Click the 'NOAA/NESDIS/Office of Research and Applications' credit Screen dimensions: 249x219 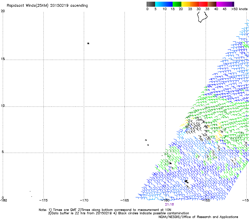coord(198,217)
